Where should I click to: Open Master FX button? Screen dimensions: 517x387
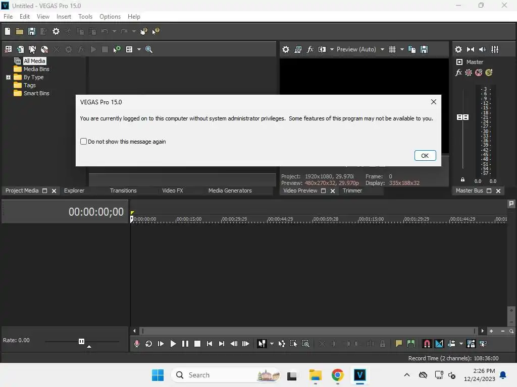coord(458,73)
